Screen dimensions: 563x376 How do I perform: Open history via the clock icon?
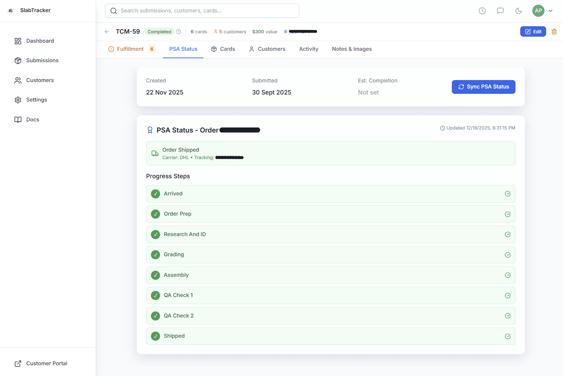point(482,10)
